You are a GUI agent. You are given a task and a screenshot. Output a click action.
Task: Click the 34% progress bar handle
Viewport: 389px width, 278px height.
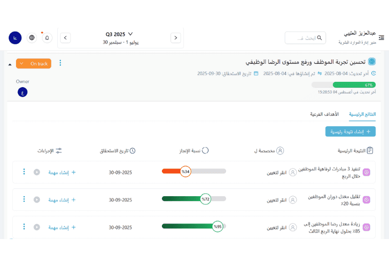[185, 171]
